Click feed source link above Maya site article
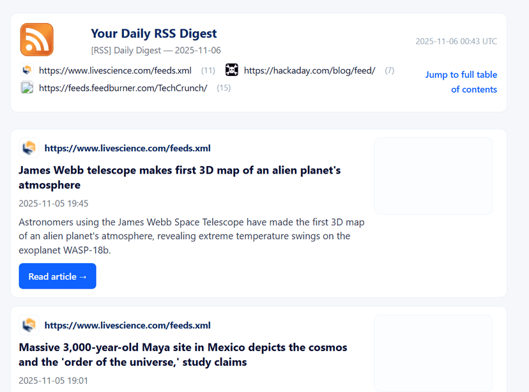The width and height of the screenshot is (529, 392). 127,326
